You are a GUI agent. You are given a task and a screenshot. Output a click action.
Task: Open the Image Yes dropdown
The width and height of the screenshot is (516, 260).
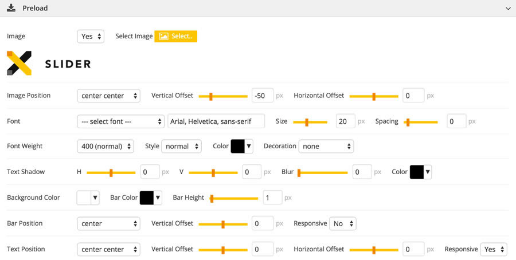pos(91,37)
